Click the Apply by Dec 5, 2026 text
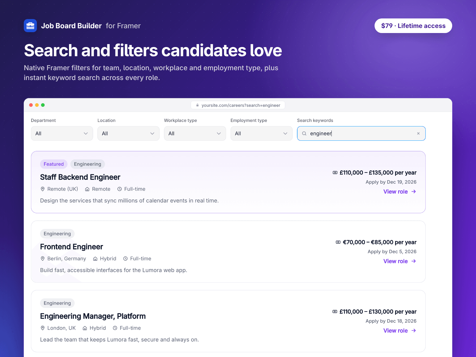 tap(392, 252)
